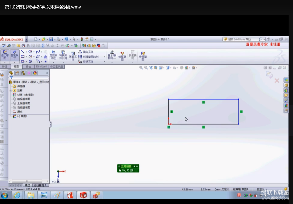The image size is (293, 204).
Task: Select the Polygon sketch tool
Action: click(30, 61)
